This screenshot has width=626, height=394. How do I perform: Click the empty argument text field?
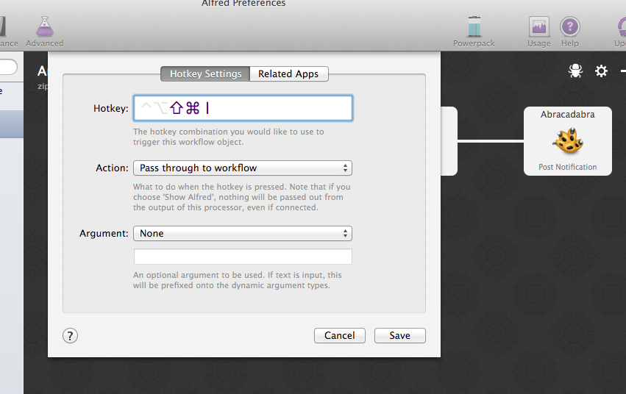[x=243, y=257]
